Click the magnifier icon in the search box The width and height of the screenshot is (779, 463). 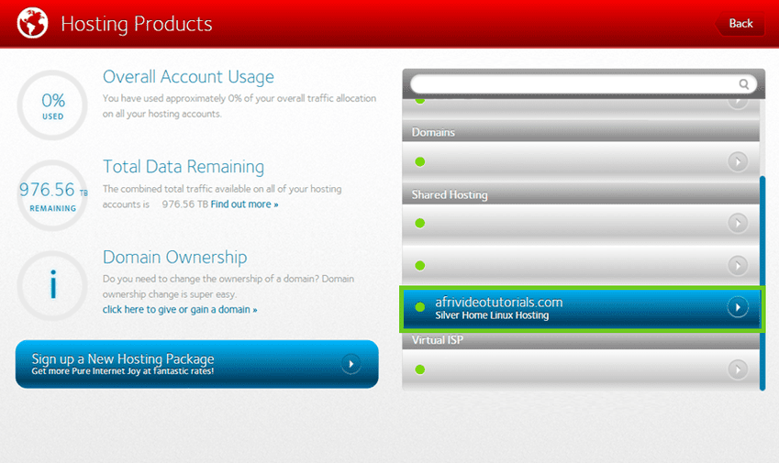744,83
